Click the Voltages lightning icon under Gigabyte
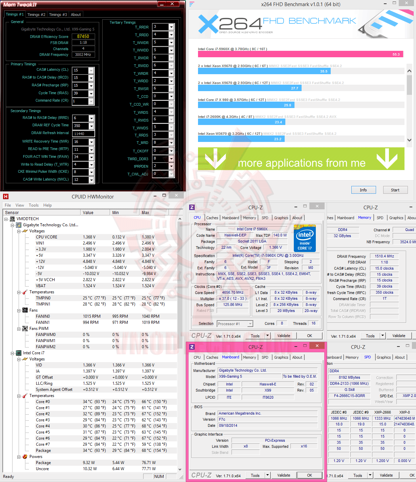This screenshot has height=482, width=416. 25,231
